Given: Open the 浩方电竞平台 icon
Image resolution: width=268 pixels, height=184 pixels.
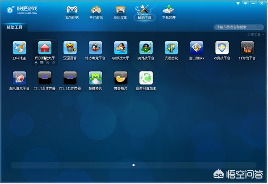Looking at the screenshot, I should point(96,48).
